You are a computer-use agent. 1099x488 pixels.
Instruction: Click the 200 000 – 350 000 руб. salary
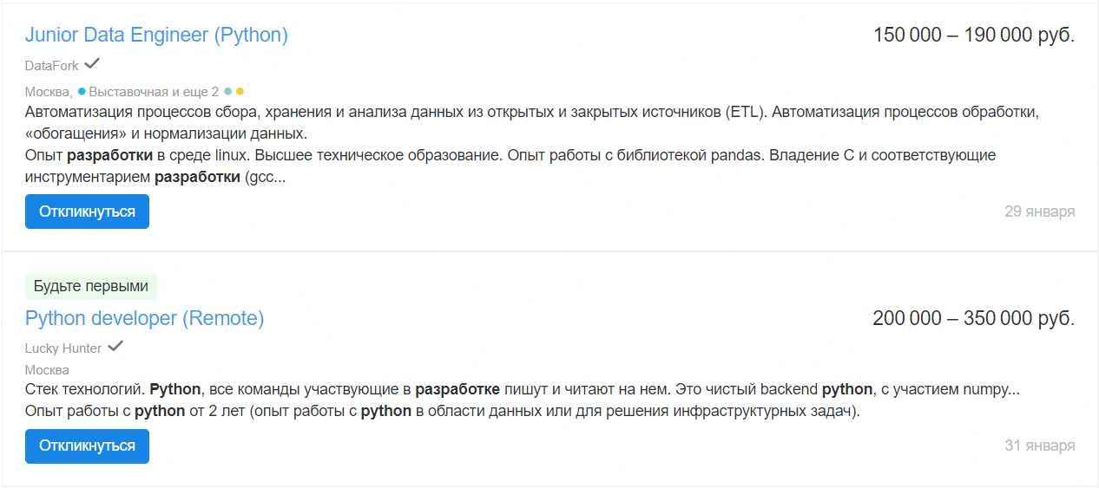click(x=974, y=318)
